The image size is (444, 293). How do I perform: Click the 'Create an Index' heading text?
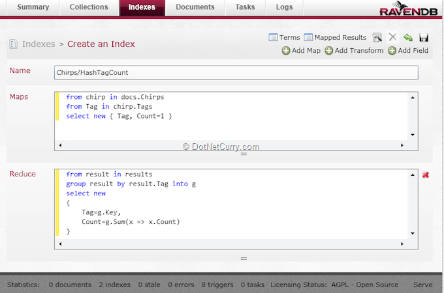tap(101, 44)
